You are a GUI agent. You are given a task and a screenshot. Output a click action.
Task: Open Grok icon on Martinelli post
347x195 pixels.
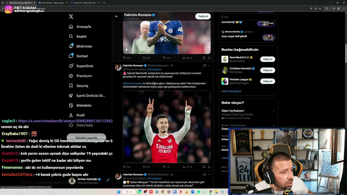click(x=204, y=66)
